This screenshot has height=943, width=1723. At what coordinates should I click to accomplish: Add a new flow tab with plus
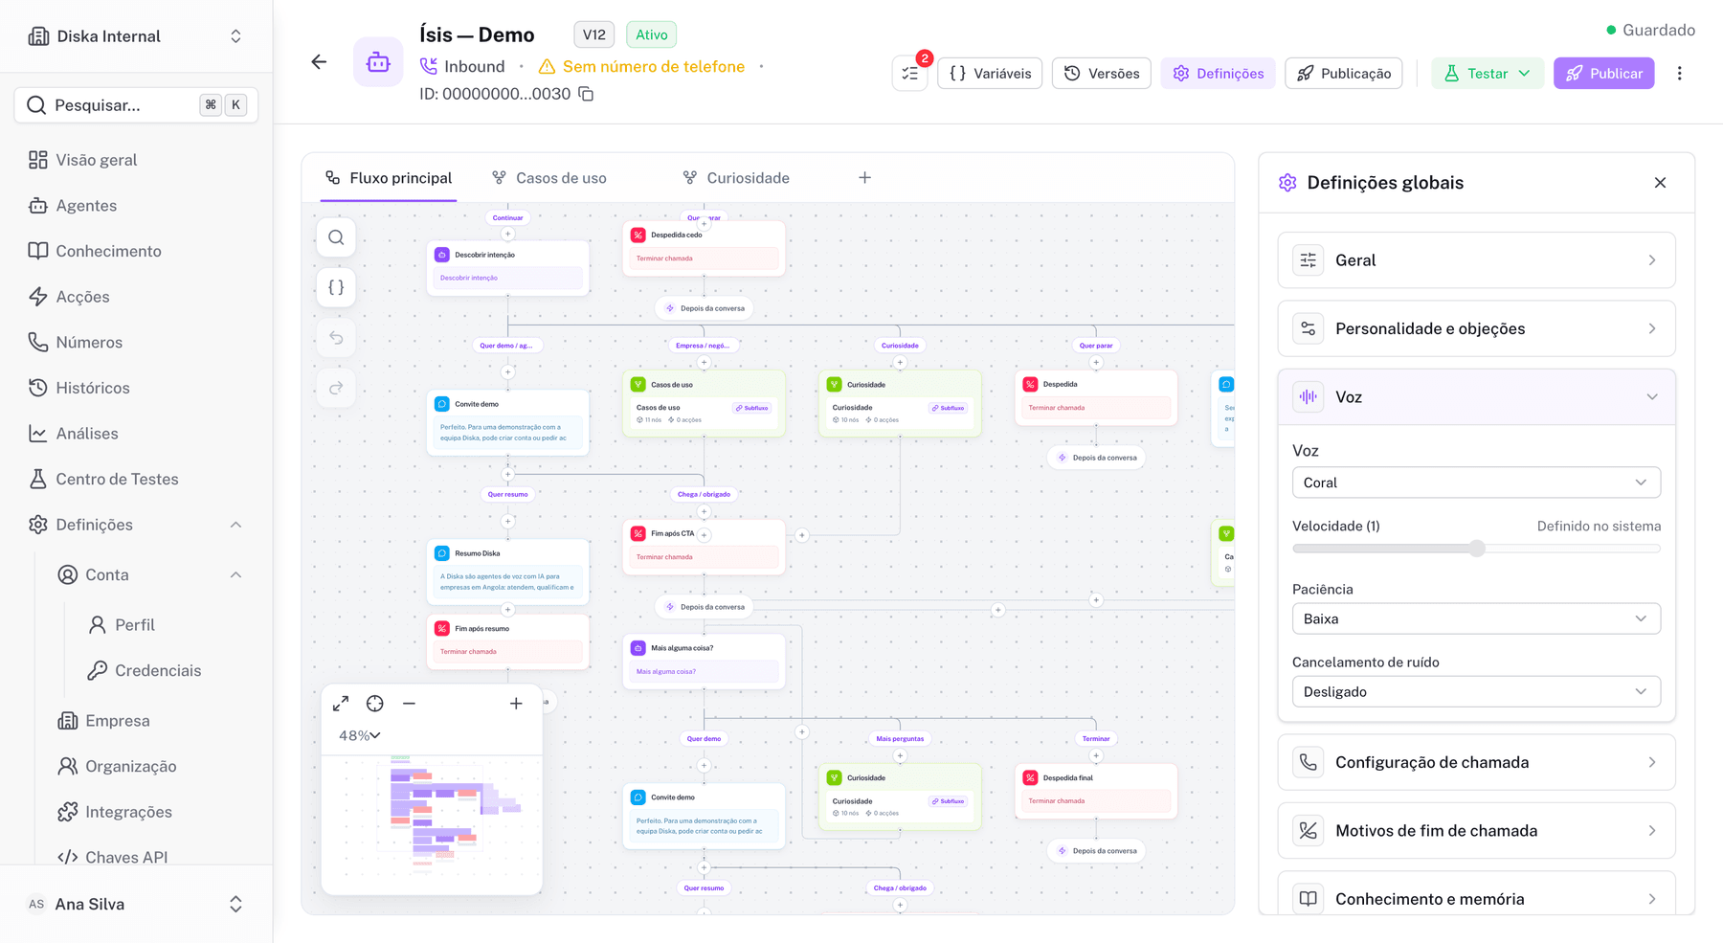(x=864, y=178)
